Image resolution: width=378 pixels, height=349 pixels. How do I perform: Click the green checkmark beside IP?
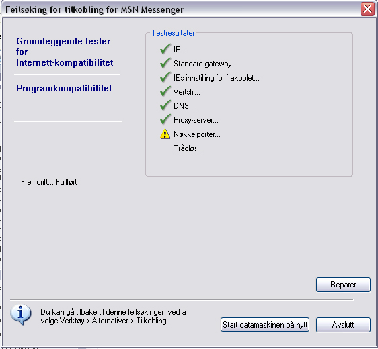pos(165,49)
